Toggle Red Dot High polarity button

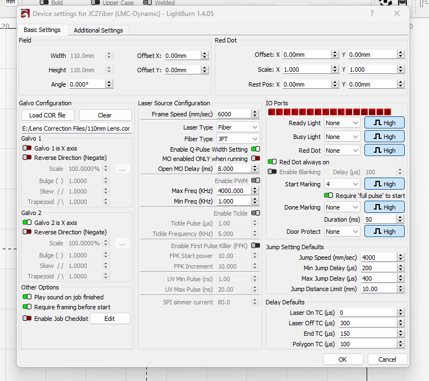(384, 151)
